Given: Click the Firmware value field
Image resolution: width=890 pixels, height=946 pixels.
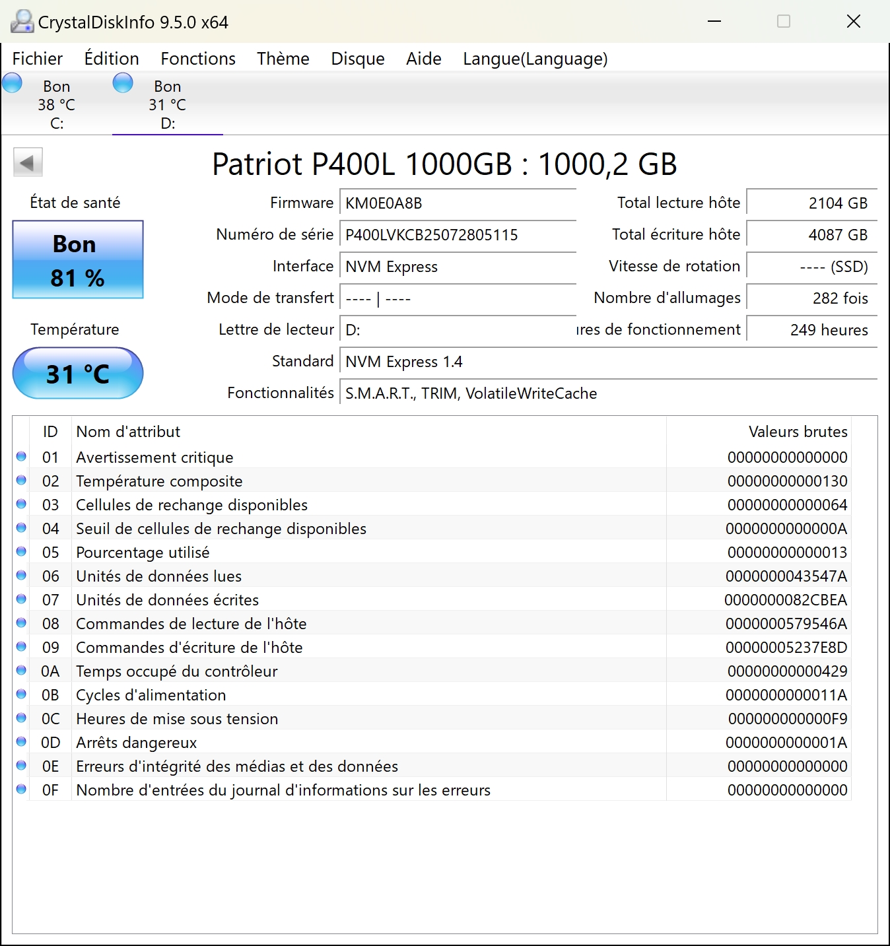Looking at the screenshot, I should [x=457, y=203].
